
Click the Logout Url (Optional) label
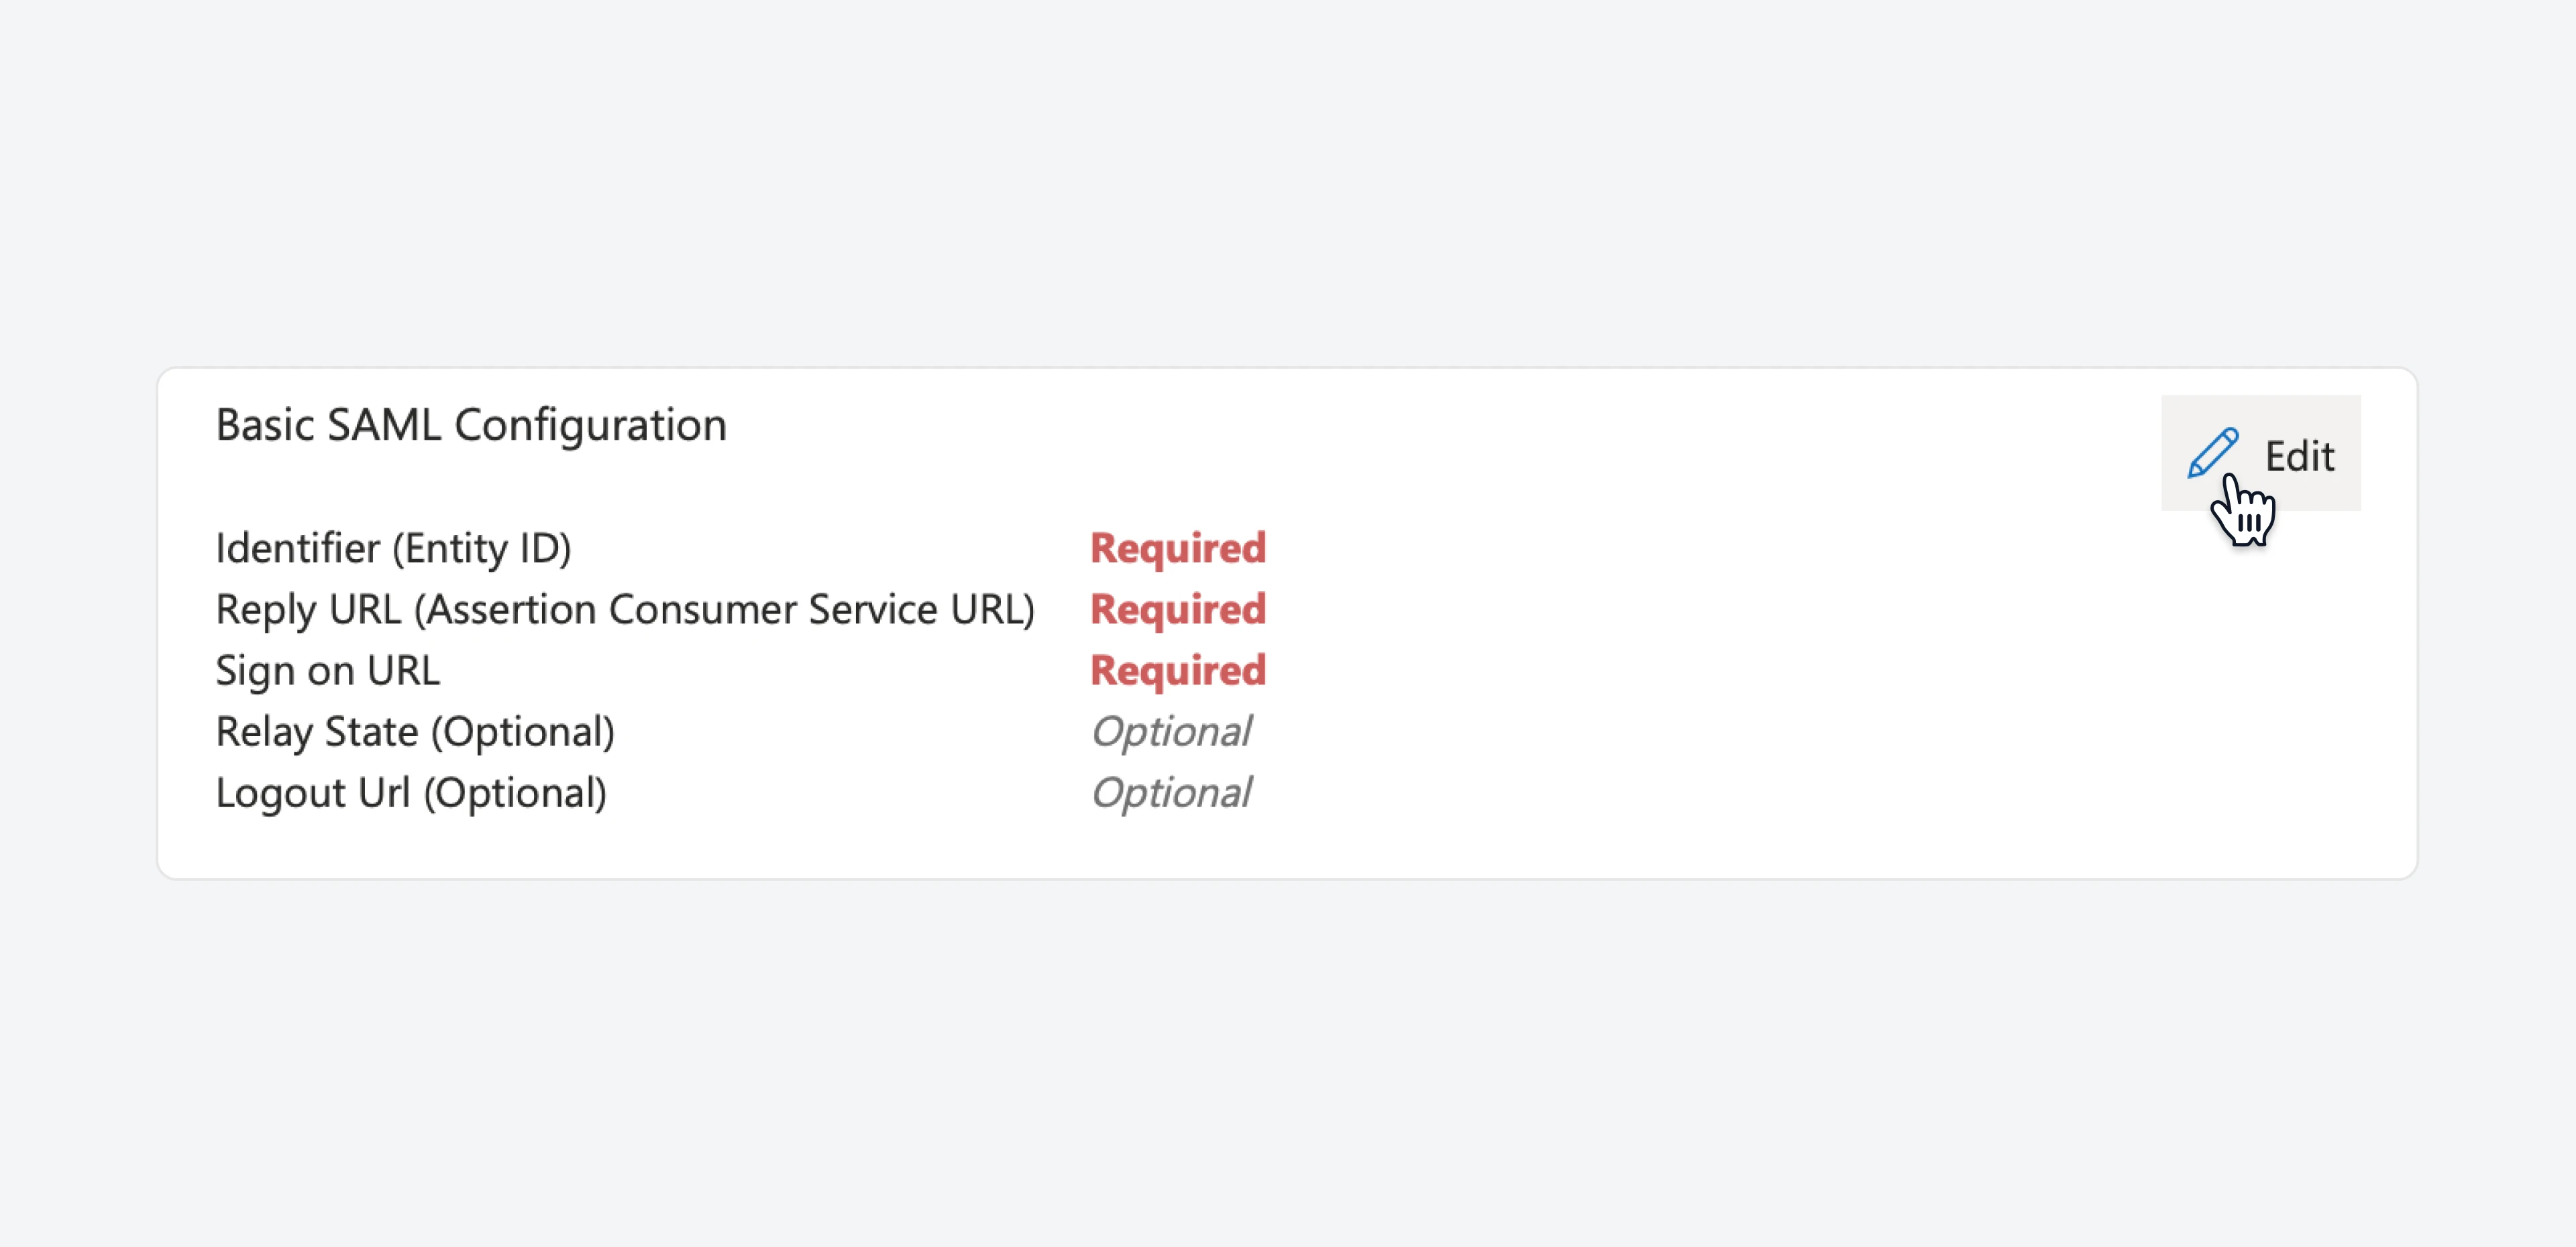coord(411,793)
